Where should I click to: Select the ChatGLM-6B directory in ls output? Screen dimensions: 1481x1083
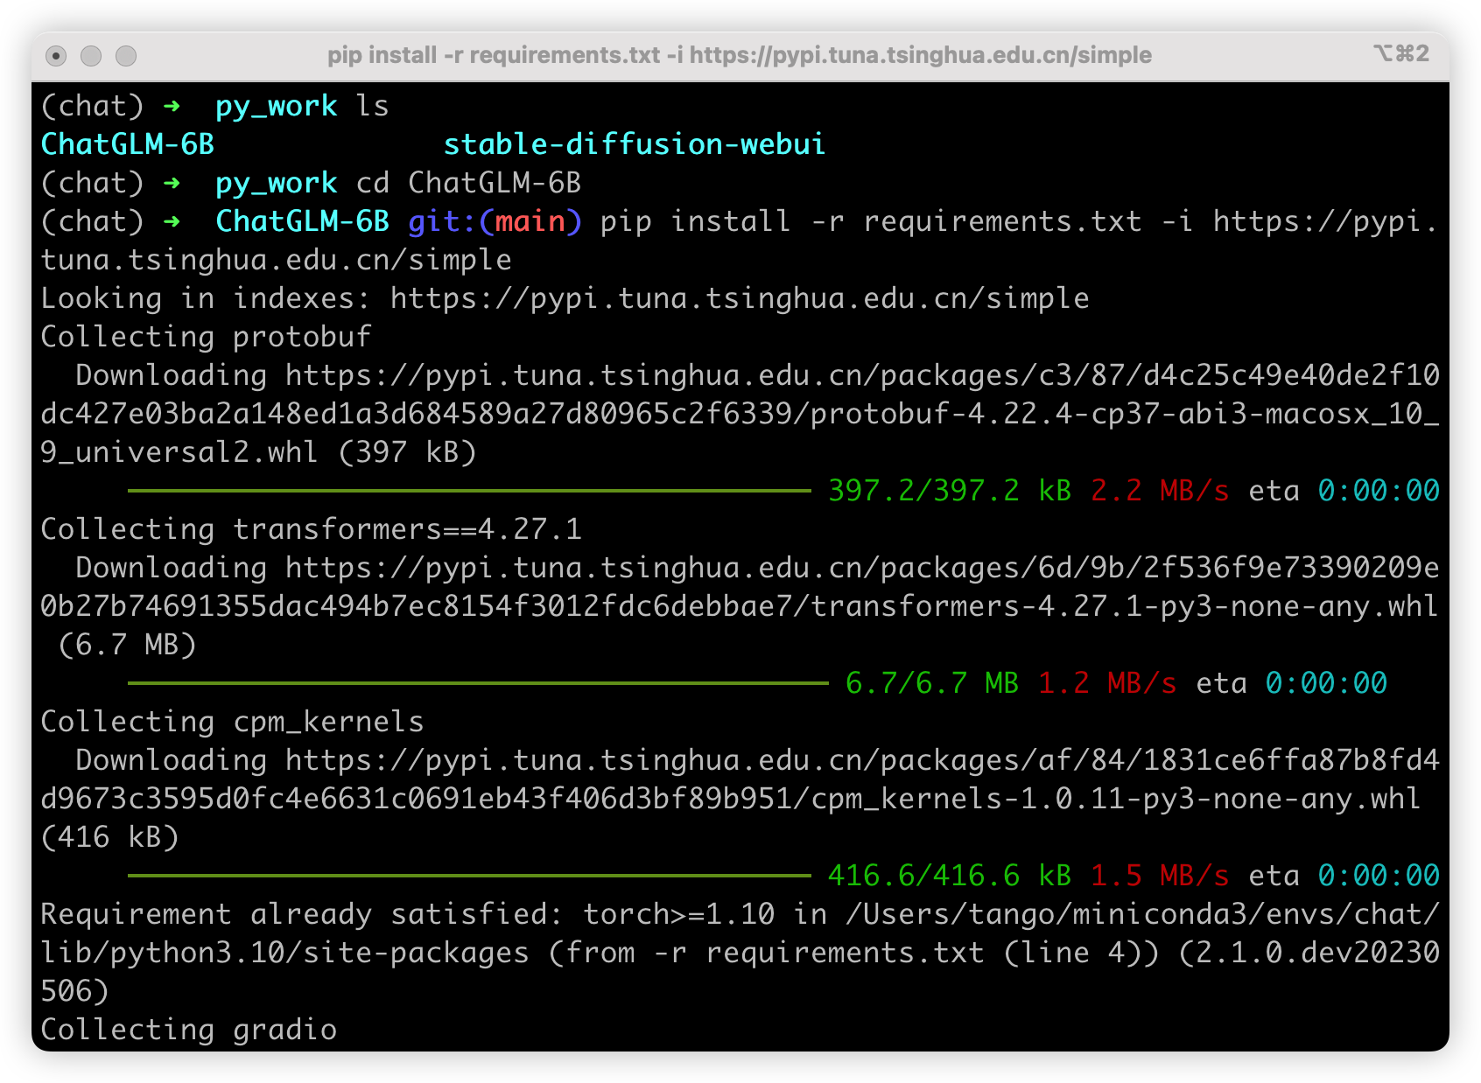128,144
